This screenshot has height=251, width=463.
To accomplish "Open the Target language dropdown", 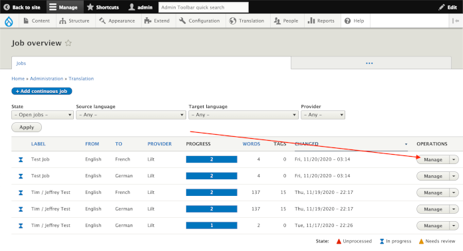I will [243, 115].
